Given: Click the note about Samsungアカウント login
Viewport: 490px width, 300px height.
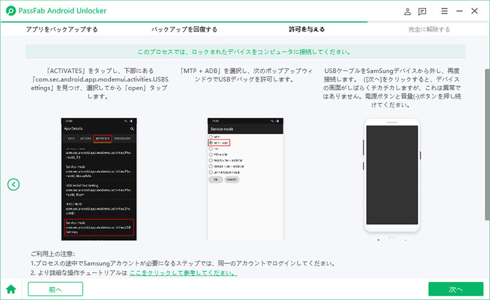Looking at the screenshot, I should pos(183,263).
